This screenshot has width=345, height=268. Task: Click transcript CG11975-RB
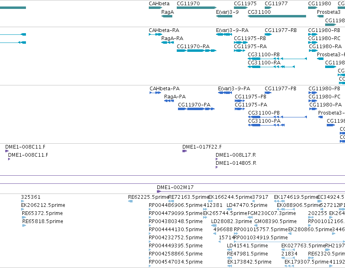point(241,43)
